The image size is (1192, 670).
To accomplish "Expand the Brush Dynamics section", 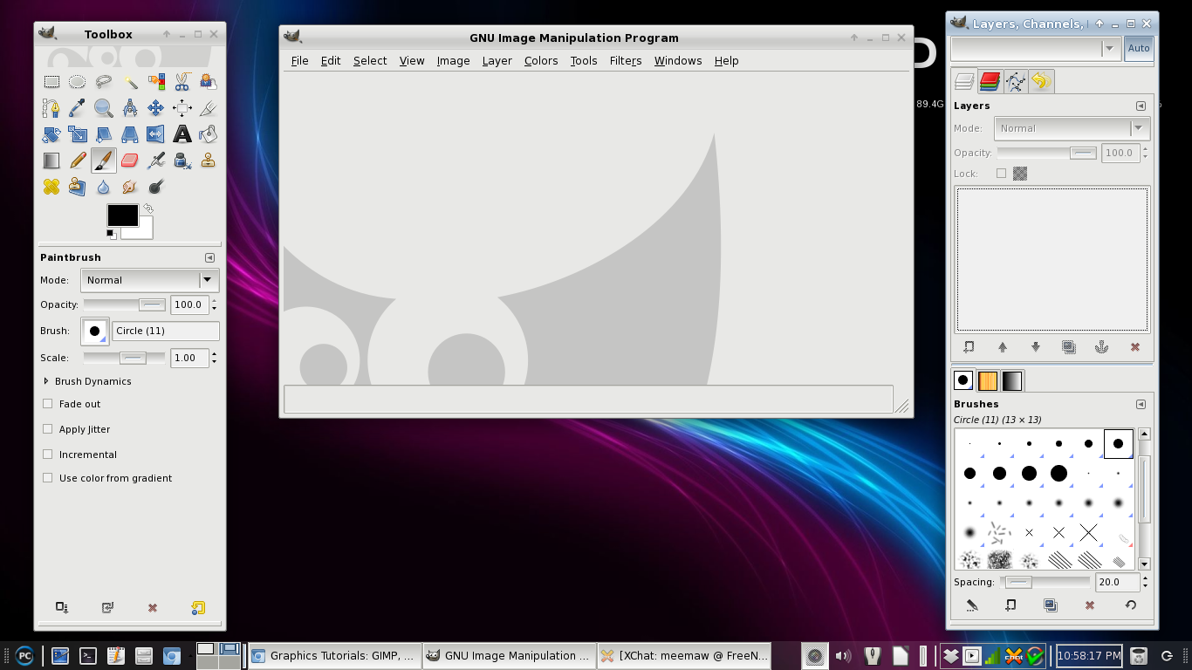I will point(46,381).
